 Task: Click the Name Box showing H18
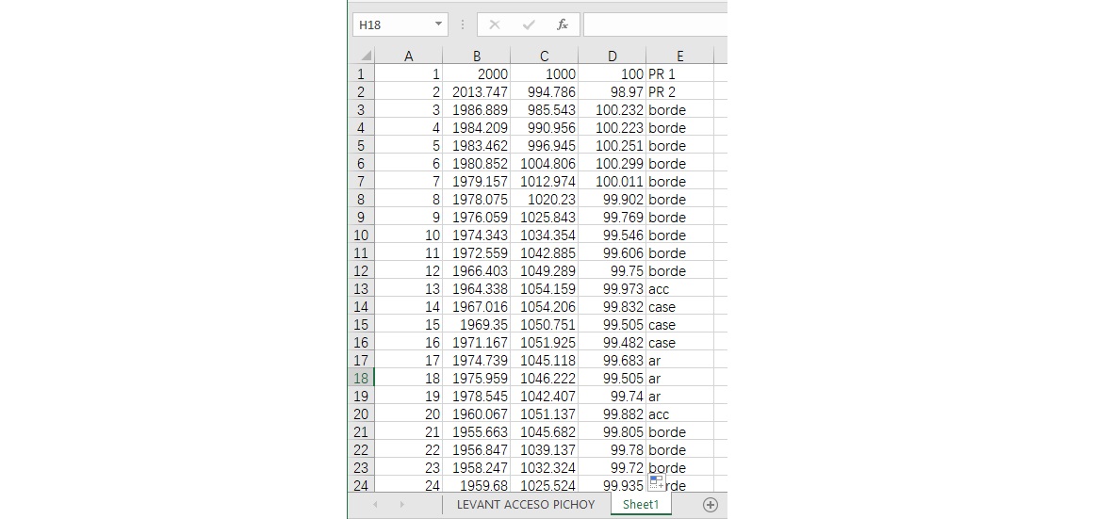point(391,24)
